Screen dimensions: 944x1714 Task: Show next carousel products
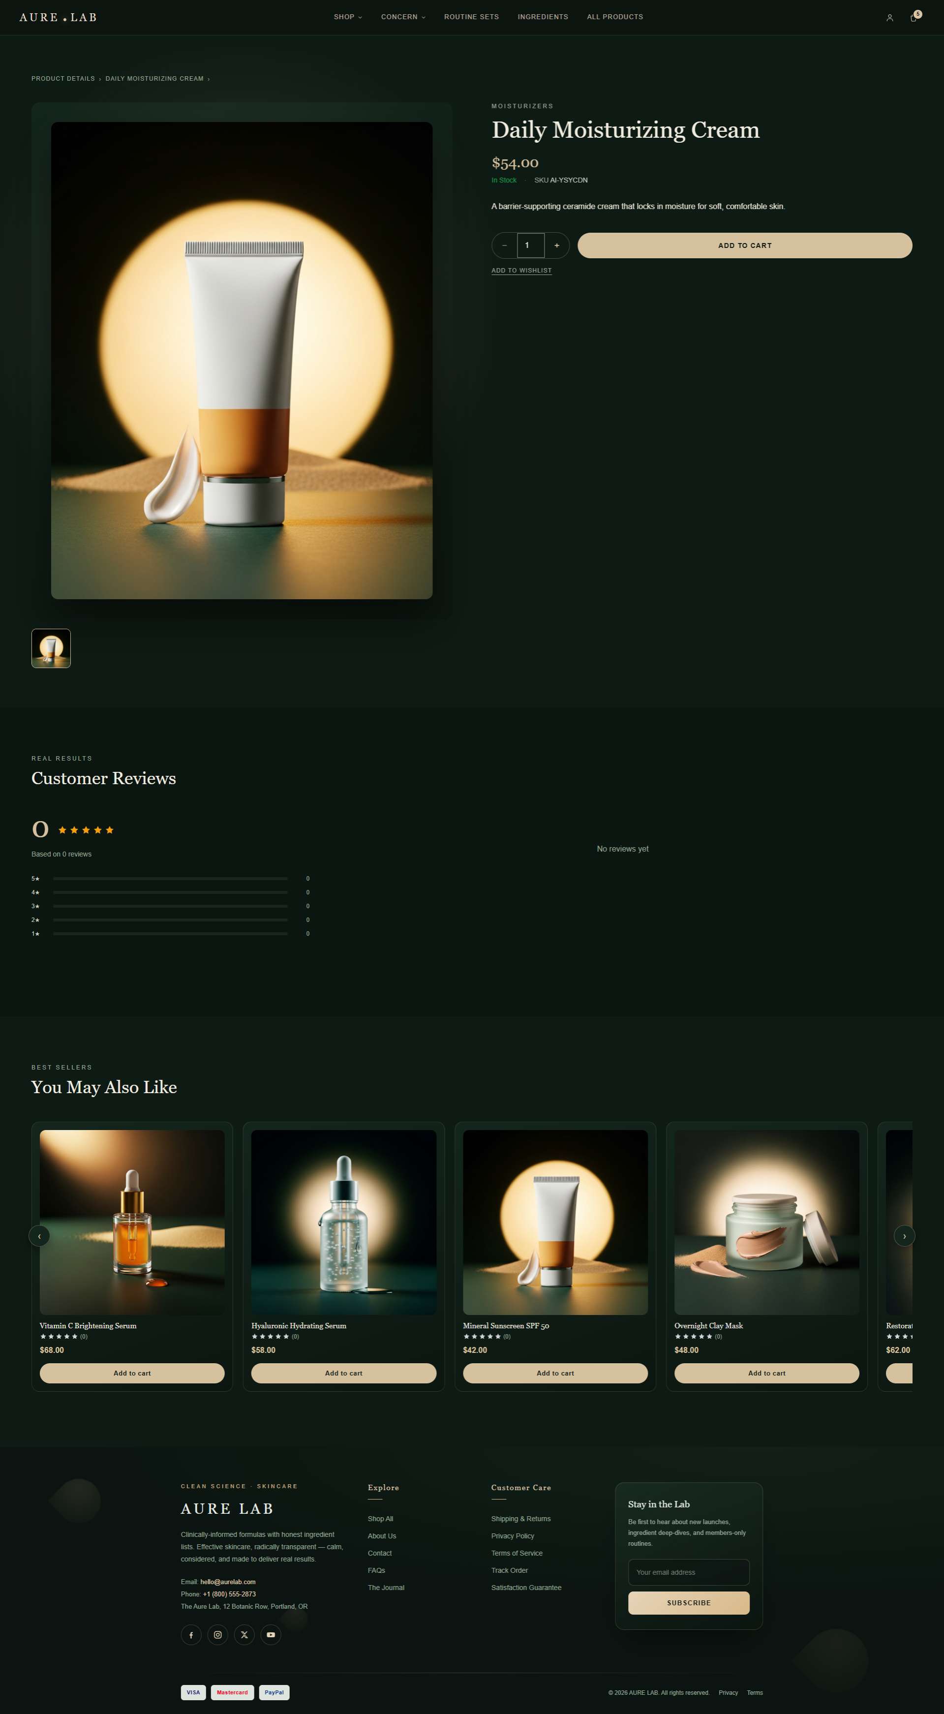coord(904,1236)
